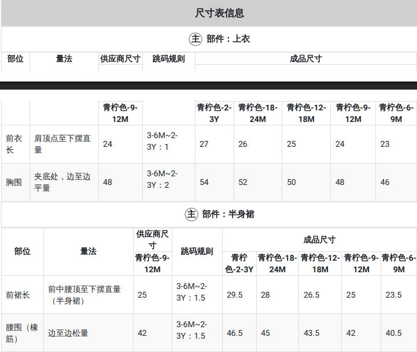Click the 供应商尺寸 header in the top table

click(120, 59)
